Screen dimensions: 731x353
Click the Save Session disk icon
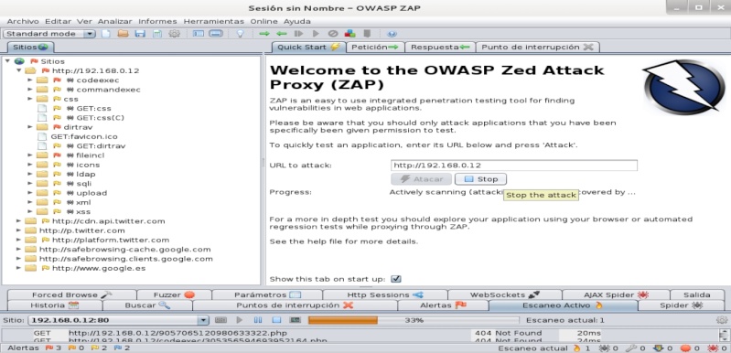click(x=140, y=34)
